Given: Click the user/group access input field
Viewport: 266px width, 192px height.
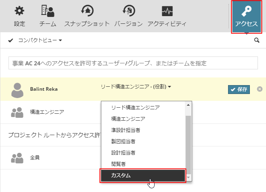Looking at the screenshot, I should [x=133, y=63].
